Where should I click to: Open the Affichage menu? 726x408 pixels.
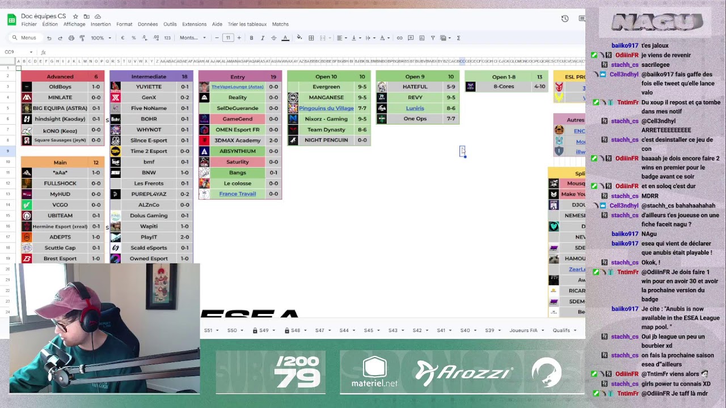74,24
